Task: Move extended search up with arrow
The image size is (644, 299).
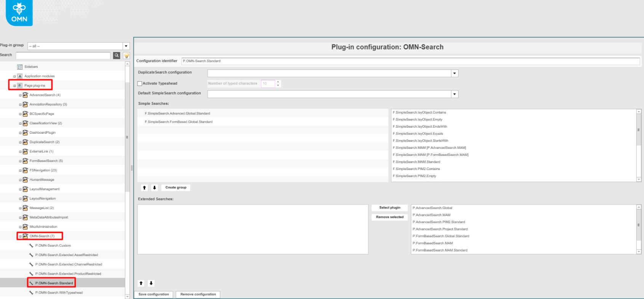Action: coord(141,283)
